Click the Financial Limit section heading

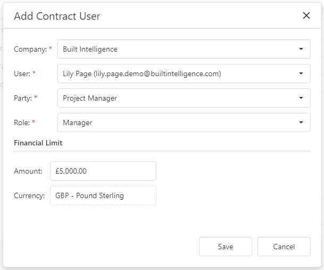38,143
